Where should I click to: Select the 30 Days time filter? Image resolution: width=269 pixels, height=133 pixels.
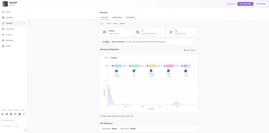(109, 23)
